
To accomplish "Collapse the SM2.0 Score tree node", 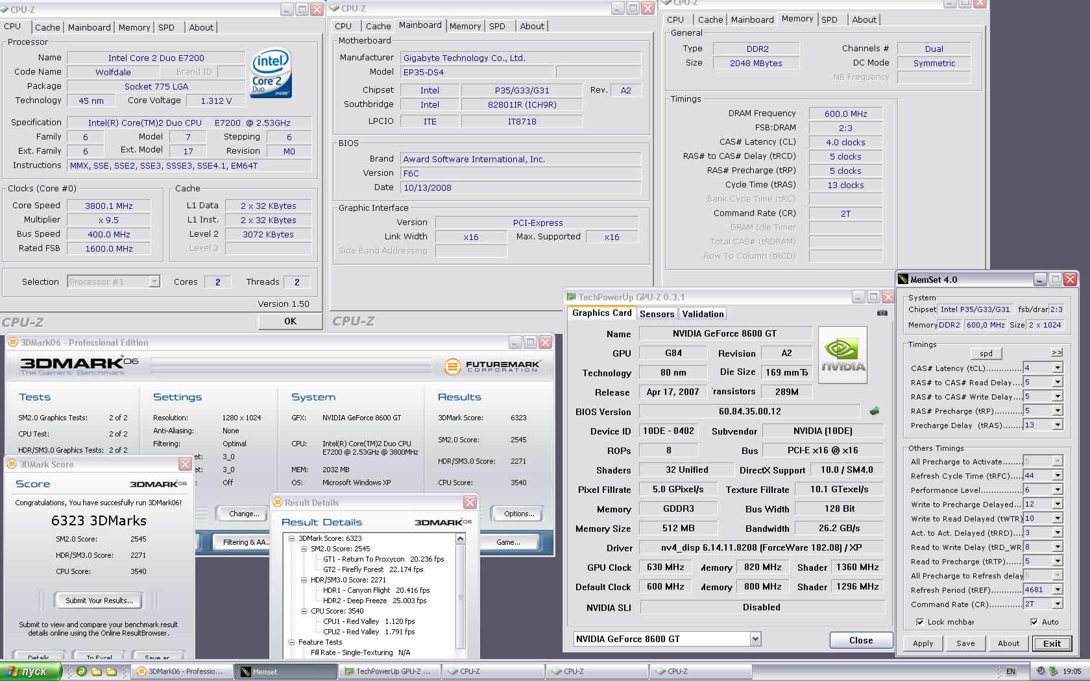I will pos(304,549).
